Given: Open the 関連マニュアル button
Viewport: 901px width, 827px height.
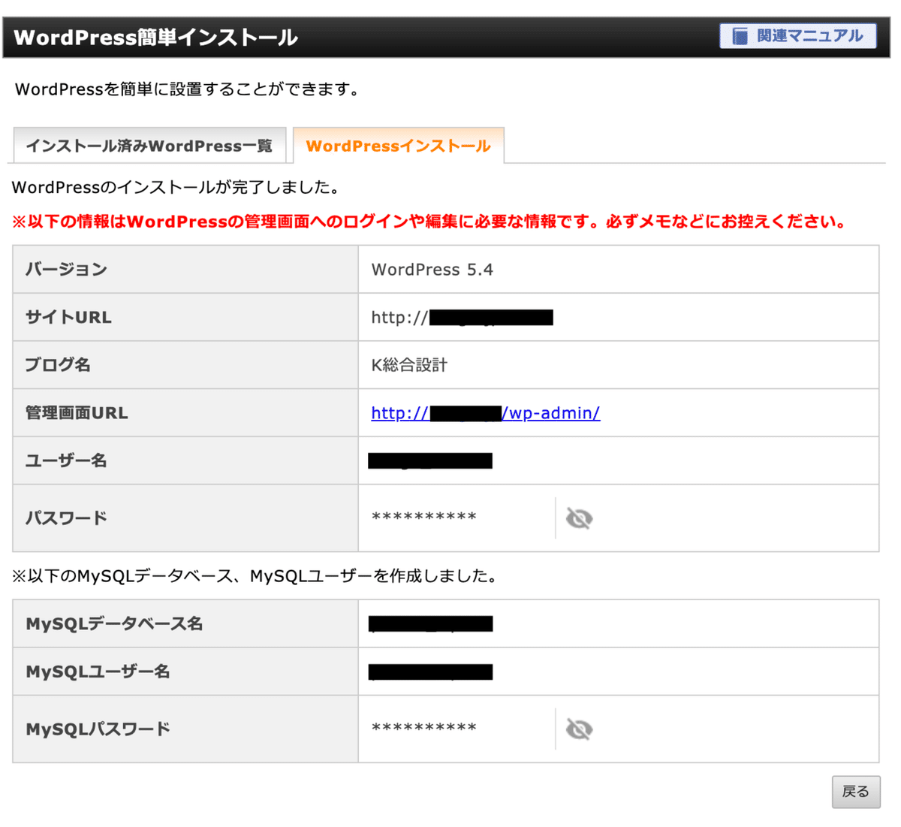Looking at the screenshot, I should coord(797,35).
